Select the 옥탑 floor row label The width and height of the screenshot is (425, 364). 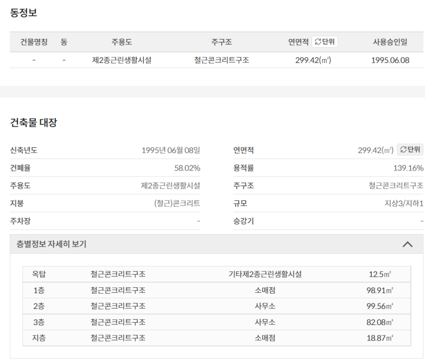click(x=39, y=274)
